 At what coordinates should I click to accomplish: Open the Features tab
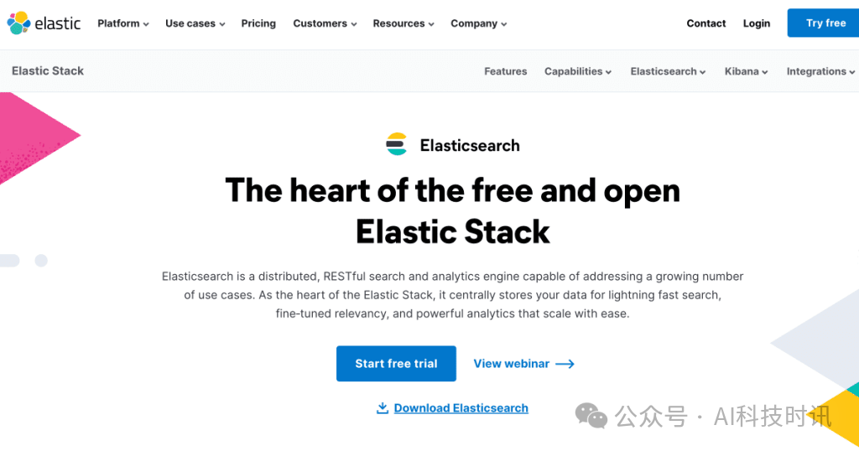506,71
